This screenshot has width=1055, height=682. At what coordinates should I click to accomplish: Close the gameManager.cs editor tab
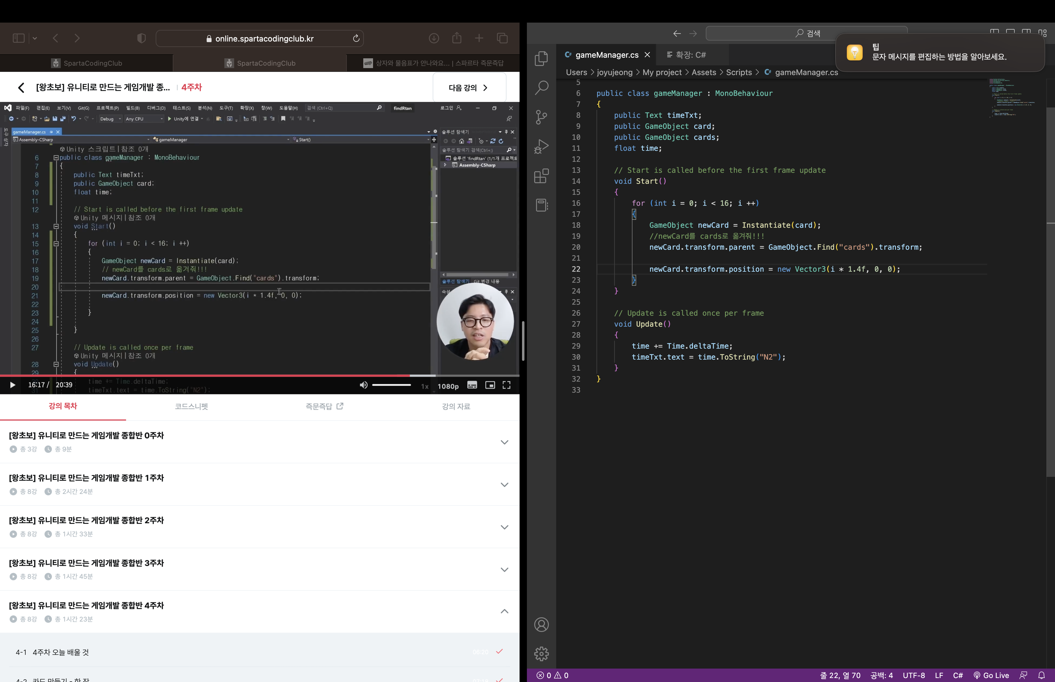[647, 55]
